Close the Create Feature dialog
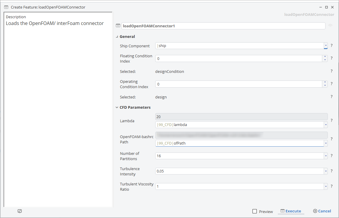339x218 pixels. pyautogui.click(x=333, y=7)
